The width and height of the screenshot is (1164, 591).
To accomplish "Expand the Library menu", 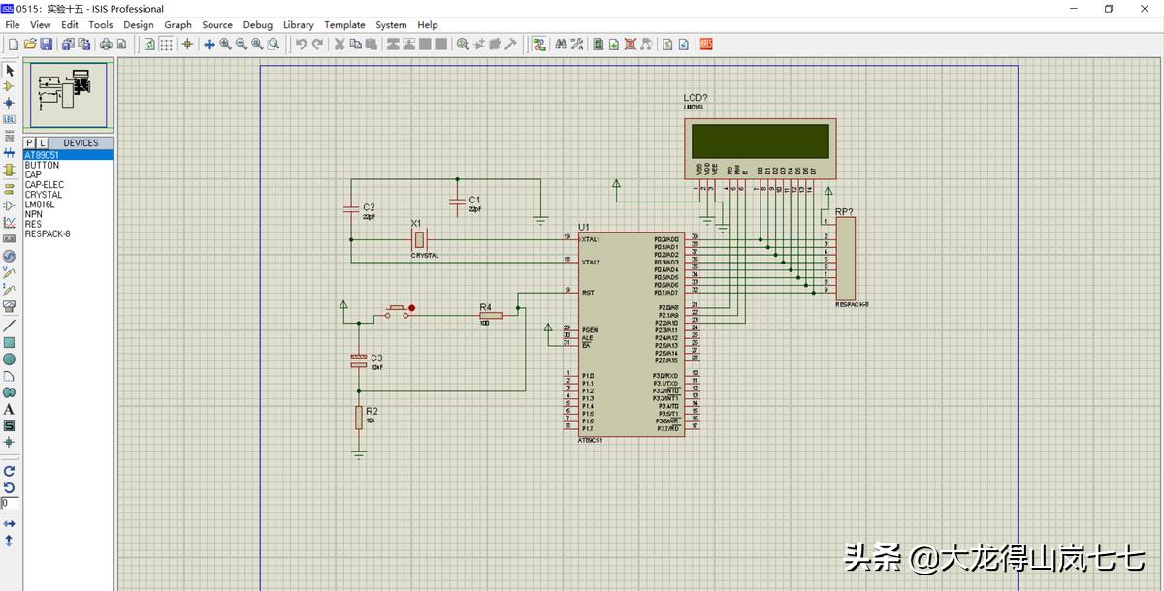I will pos(298,25).
